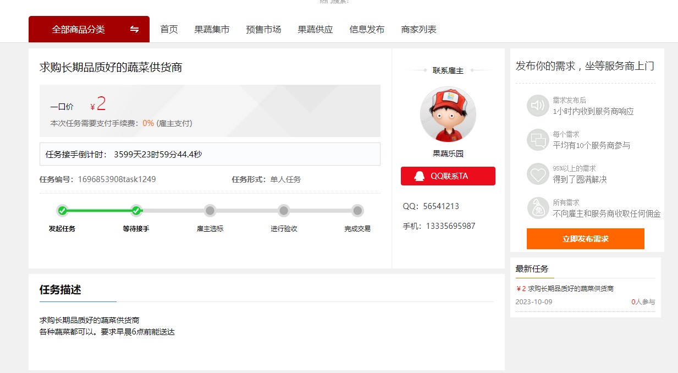678x373 pixels.
Task: Click the employer avatar with red cap
Action: (448, 115)
